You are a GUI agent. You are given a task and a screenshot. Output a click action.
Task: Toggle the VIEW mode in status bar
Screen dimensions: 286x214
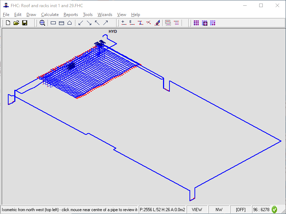(x=197, y=209)
